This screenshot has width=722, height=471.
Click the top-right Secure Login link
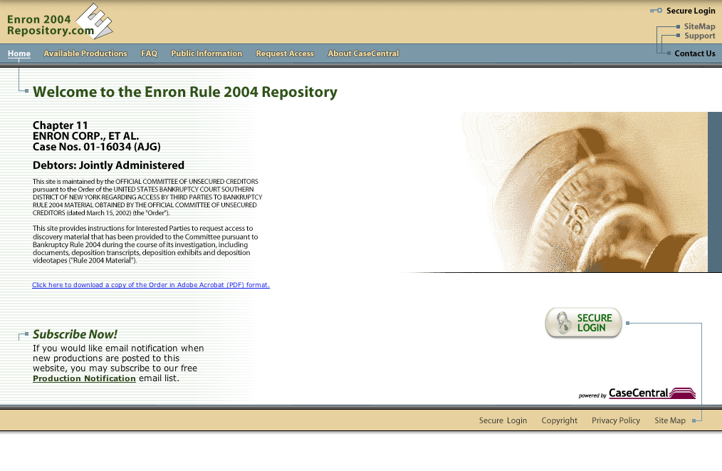click(x=691, y=11)
